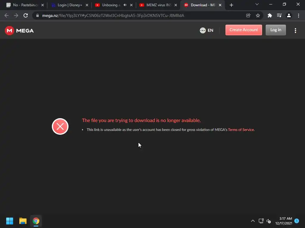Open the tab search dropdown chevron
305x228 pixels.
click(x=257, y=4)
